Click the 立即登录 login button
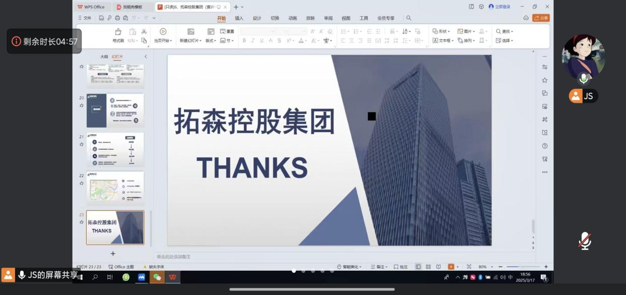 pos(499,7)
